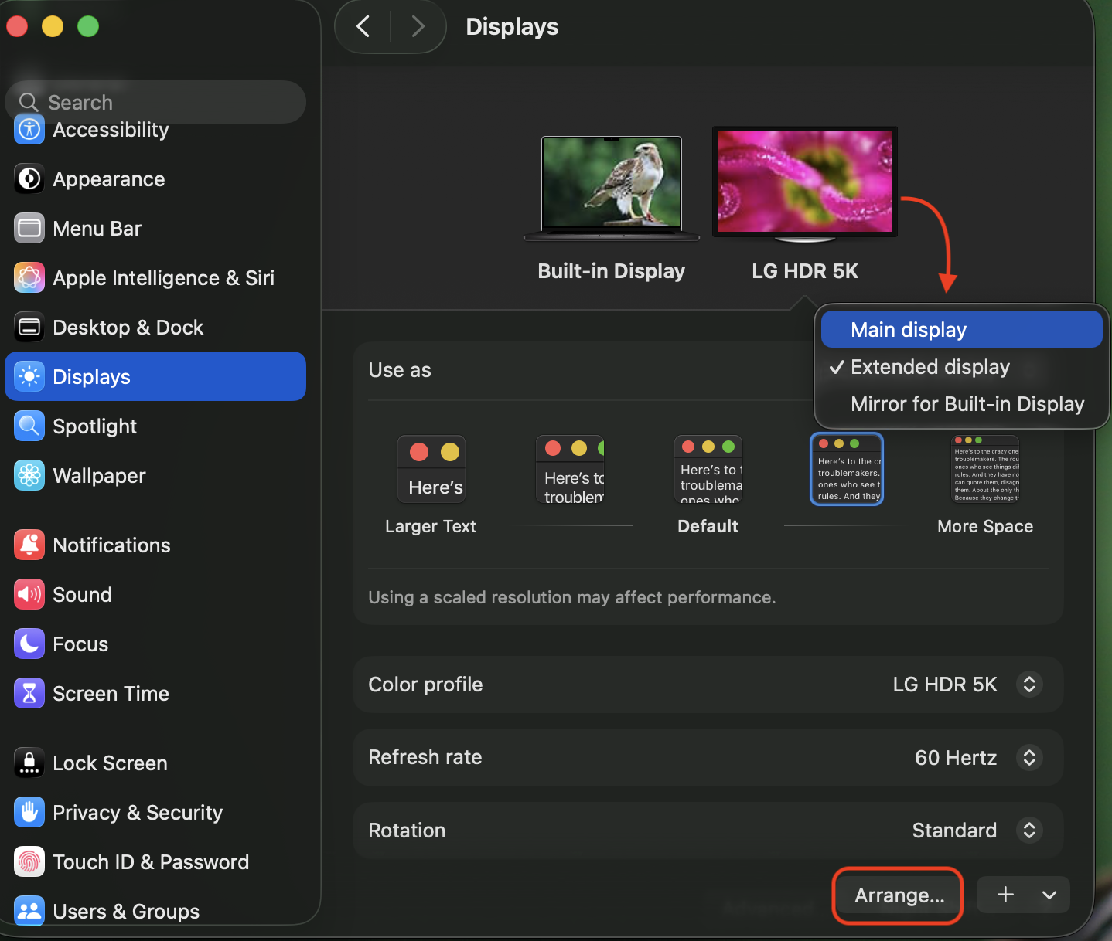Click the Desktop & Dock icon
The height and width of the screenshot is (941, 1112).
pyautogui.click(x=29, y=328)
